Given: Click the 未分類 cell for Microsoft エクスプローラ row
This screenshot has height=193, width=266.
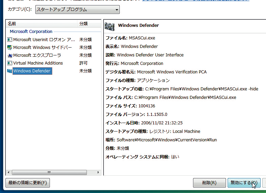Looking at the screenshot, I should [x=85, y=55].
